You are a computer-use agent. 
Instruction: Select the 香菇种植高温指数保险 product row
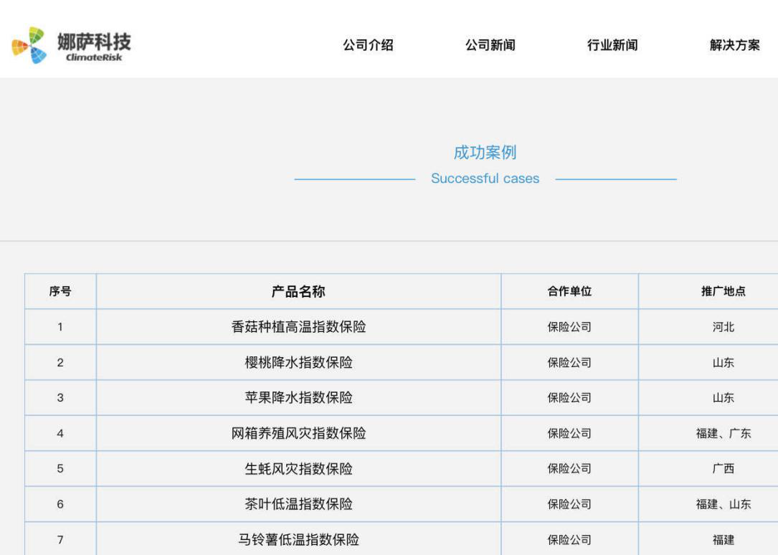coord(298,327)
